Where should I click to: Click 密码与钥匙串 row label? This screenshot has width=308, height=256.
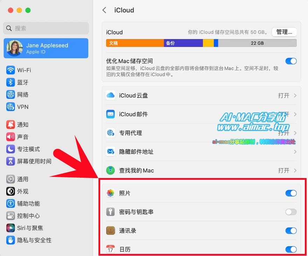click(x=136, y=212)
